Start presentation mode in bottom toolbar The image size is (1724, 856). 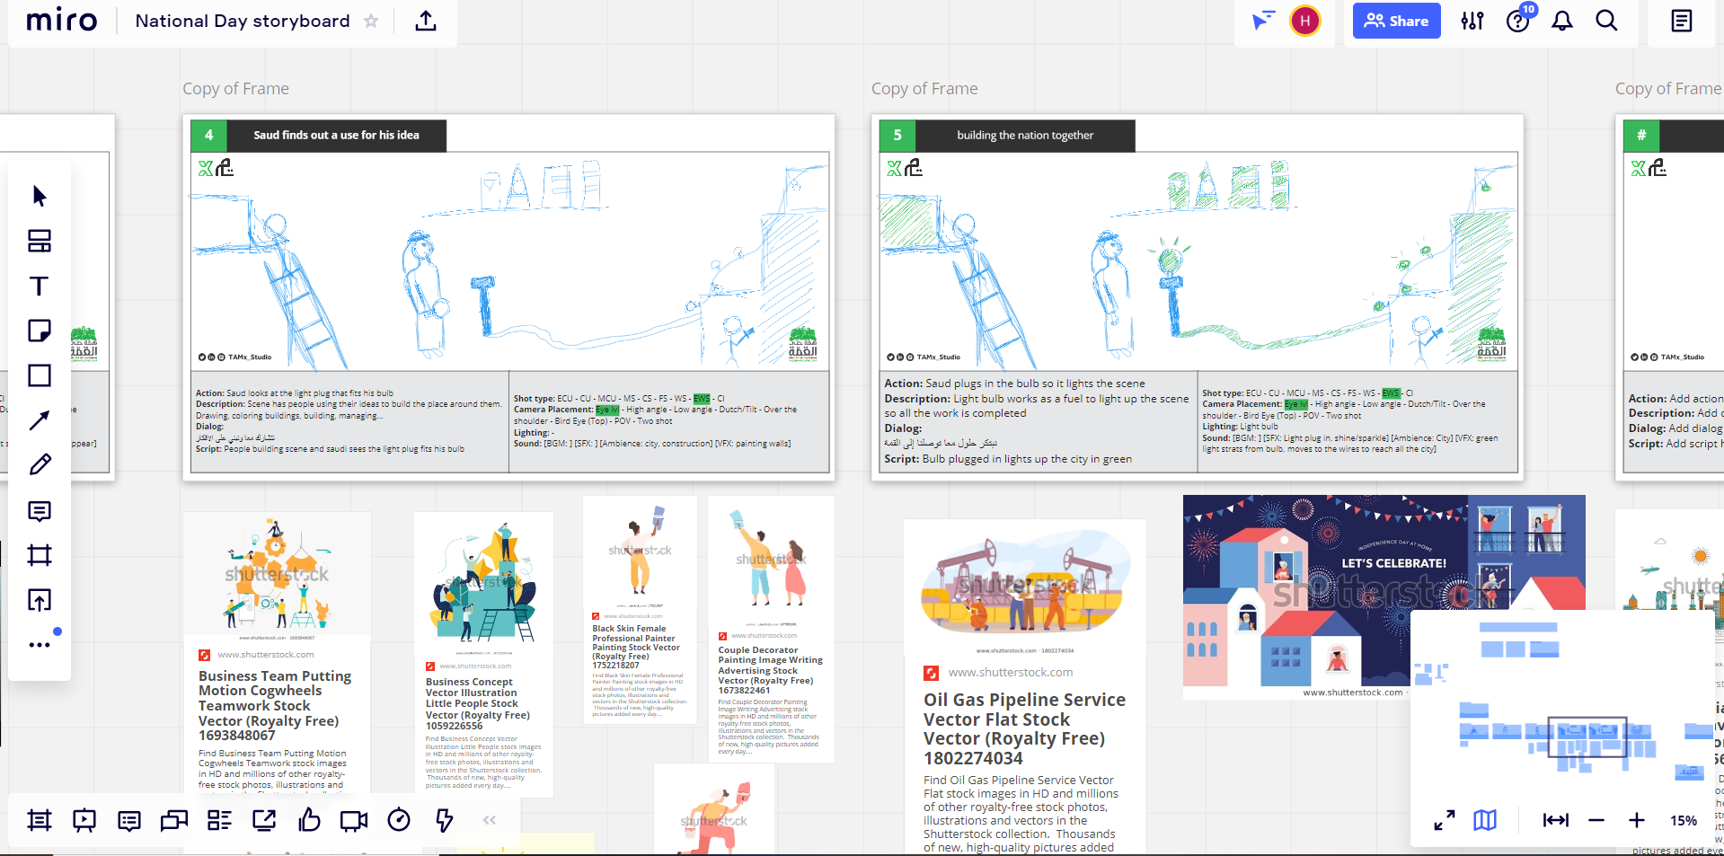pyautogui.click(x=84, y=819)
